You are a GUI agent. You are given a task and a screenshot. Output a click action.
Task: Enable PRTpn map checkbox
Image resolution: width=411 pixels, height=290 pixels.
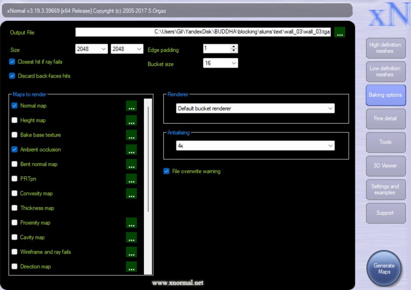15,179
